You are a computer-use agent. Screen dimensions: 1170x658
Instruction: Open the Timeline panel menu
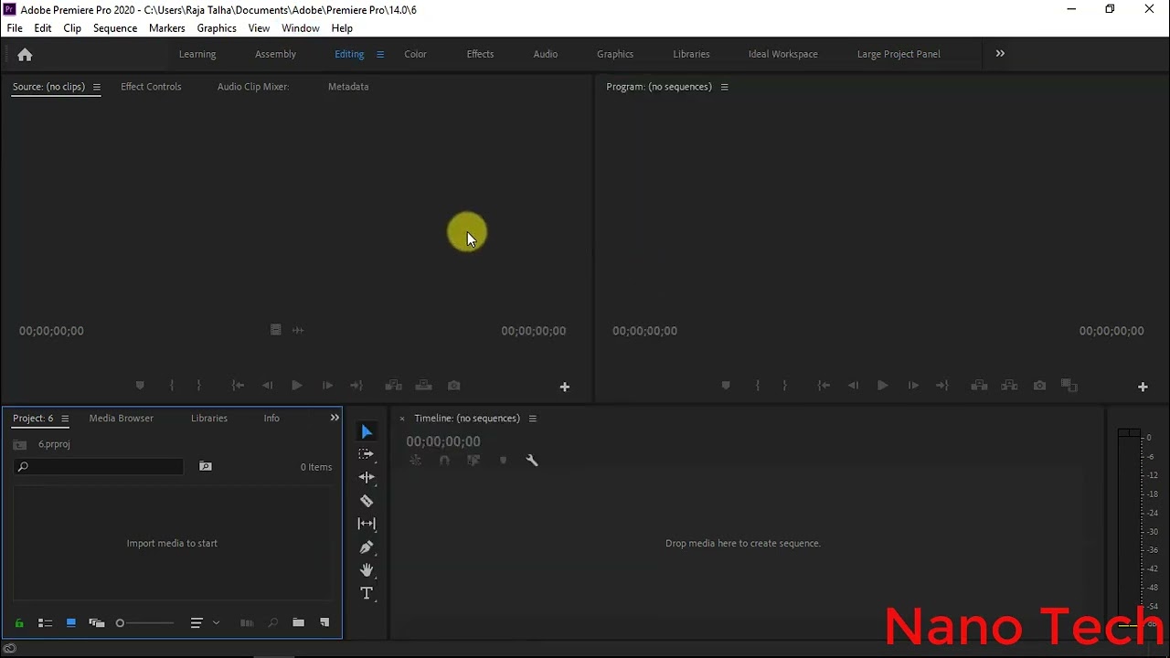click(x=533, y=419)
